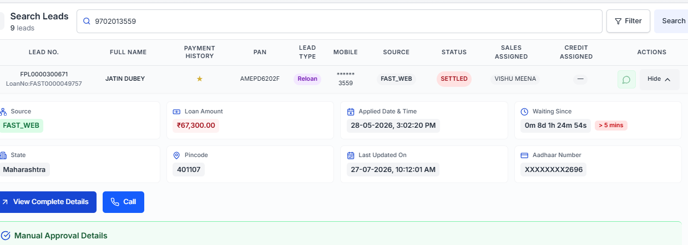Click the pincode value 401107
The height and width of the screenshot is (245, 688).
189,169
